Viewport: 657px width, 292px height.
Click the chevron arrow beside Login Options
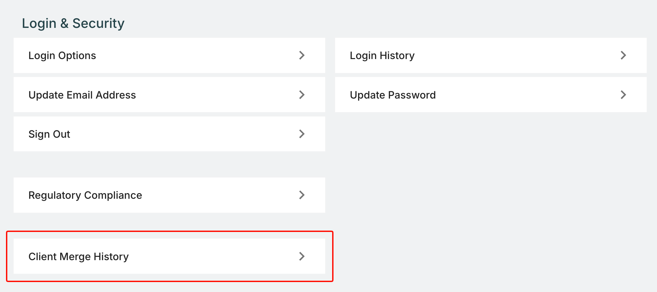pyautogui.click(x=302, y=55)
